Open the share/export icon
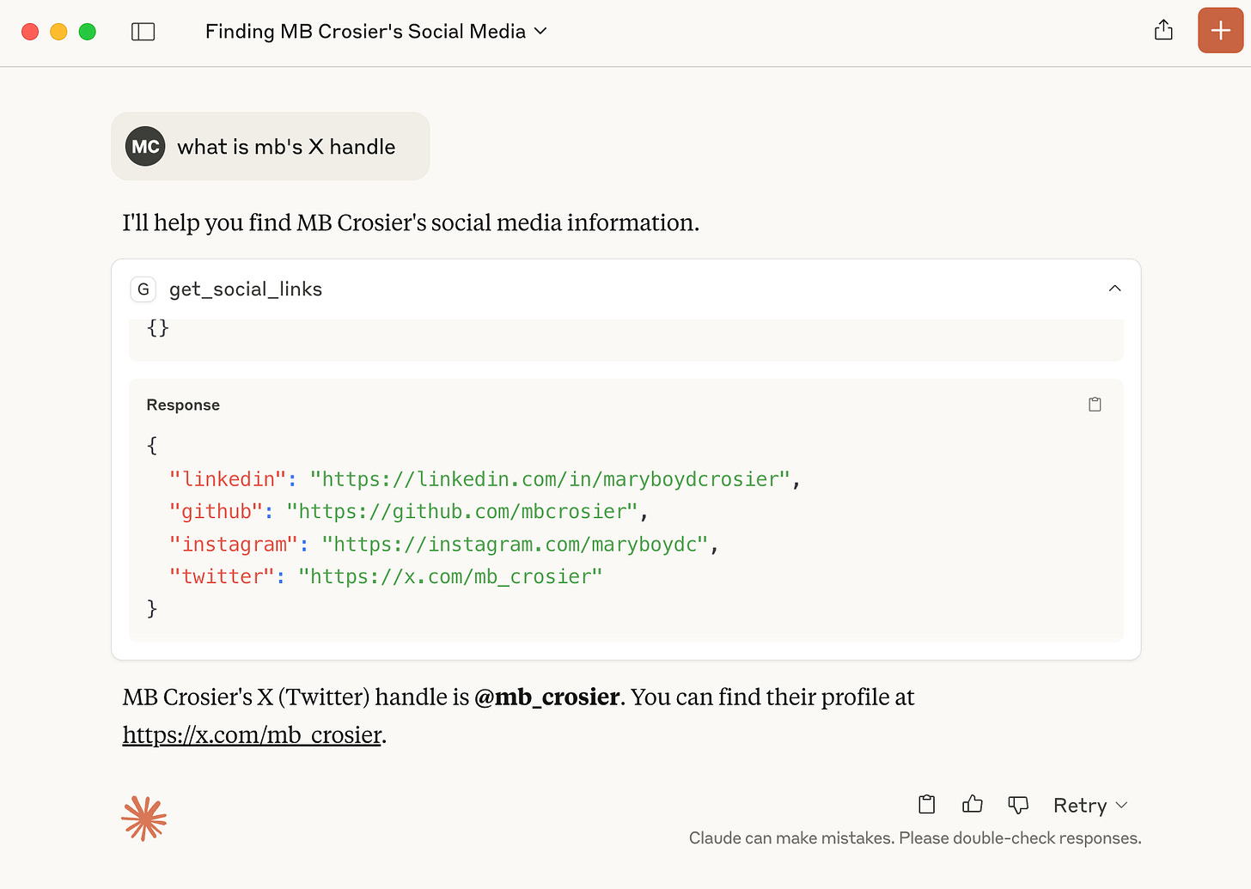Screen dimensions: 1251x889 (x=1163, y=30)
